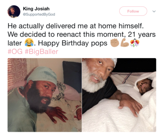View the old photo with green scrubs
The width and height of the screenshot is (164, 135).
tap(45, 95)
